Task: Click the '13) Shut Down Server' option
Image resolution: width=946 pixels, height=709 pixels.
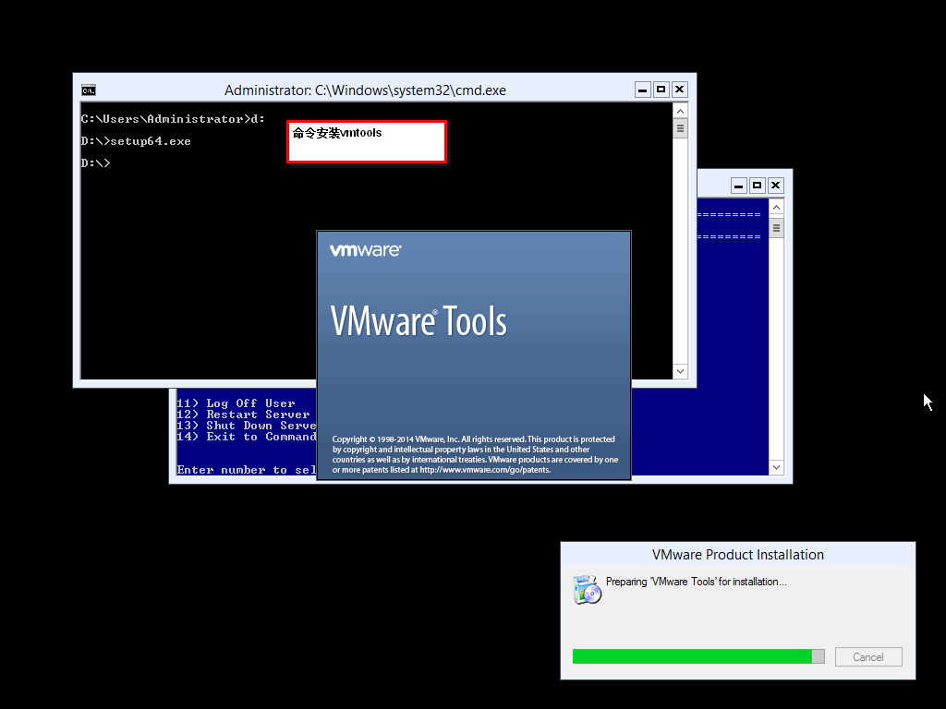Action: pos(246,426)
